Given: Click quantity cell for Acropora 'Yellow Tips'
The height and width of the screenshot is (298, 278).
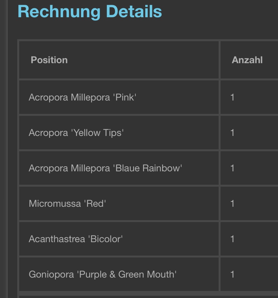Looking at the screenshot, I should pyautogui.click(x=232, y=133).
